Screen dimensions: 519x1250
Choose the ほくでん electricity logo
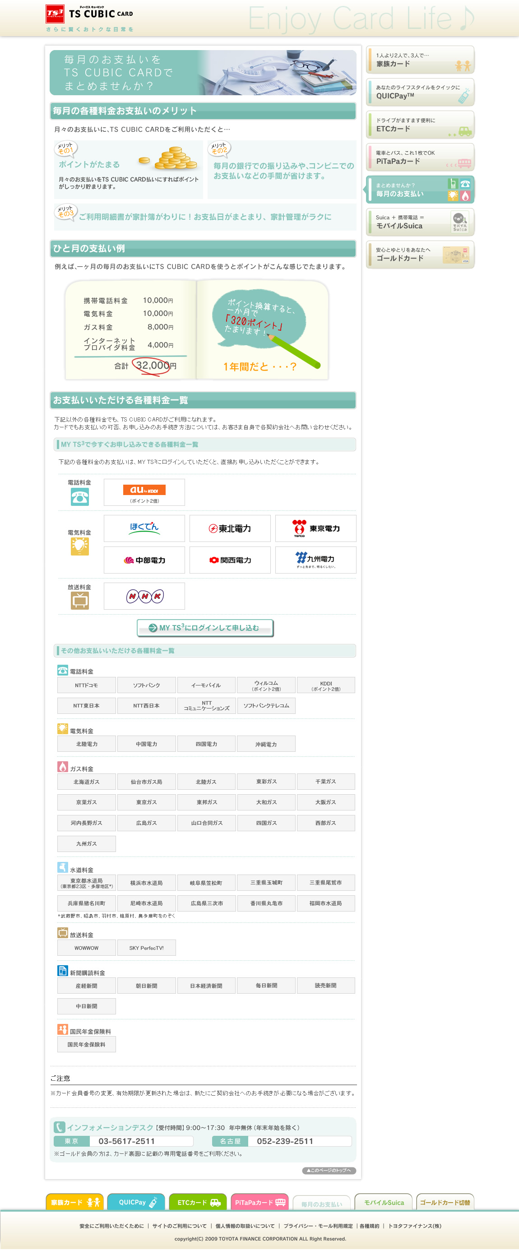144,528
